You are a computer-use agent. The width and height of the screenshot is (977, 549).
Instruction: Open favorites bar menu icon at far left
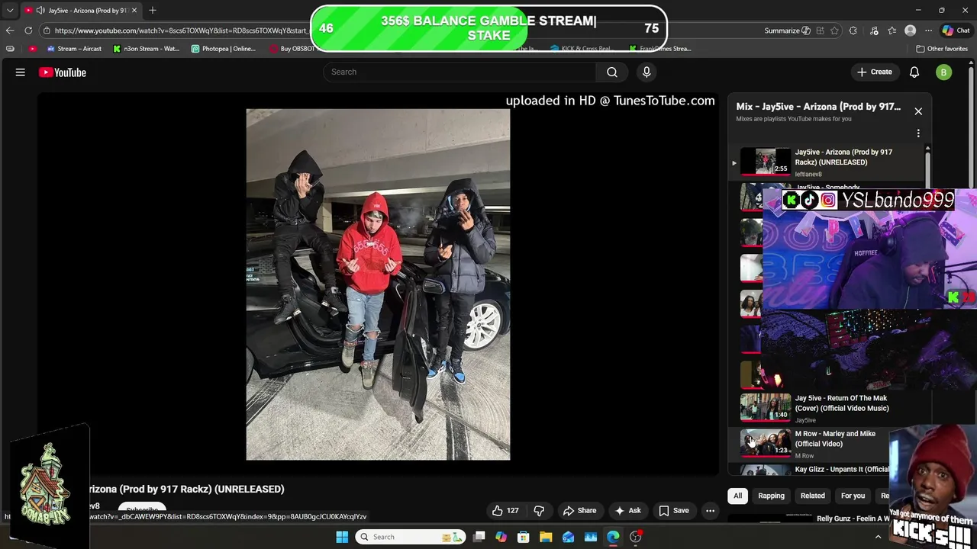point(9,49)
